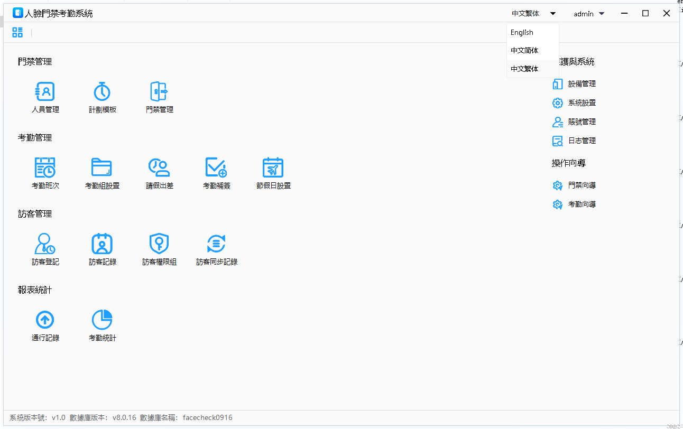Image resolution: width=683 pixels, height=429 pixels.
Task: Open 訪客同步記錄 visitor sync records icon
Action: point(216,244)
